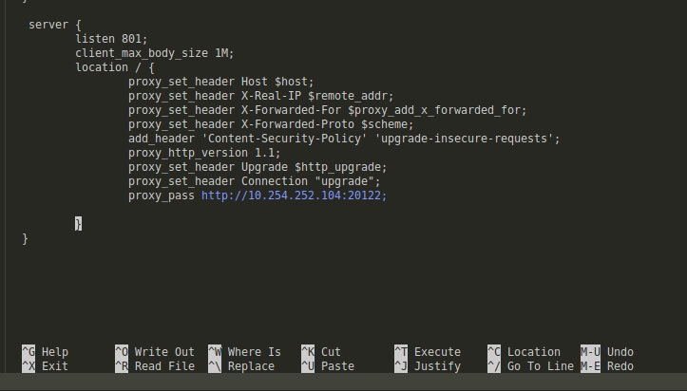Screen dimensions: 687x391
Task: Click the Read File shortcut
Action: pos(163,366)
